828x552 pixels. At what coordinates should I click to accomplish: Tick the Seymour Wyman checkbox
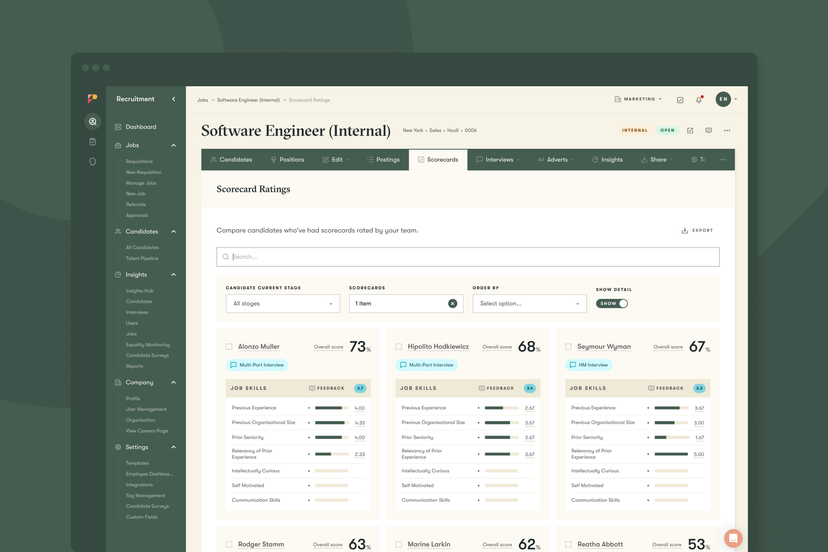pyautogui.click(x=568, y=347)
